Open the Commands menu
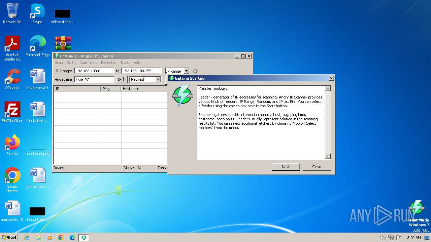 pos(88,63)
